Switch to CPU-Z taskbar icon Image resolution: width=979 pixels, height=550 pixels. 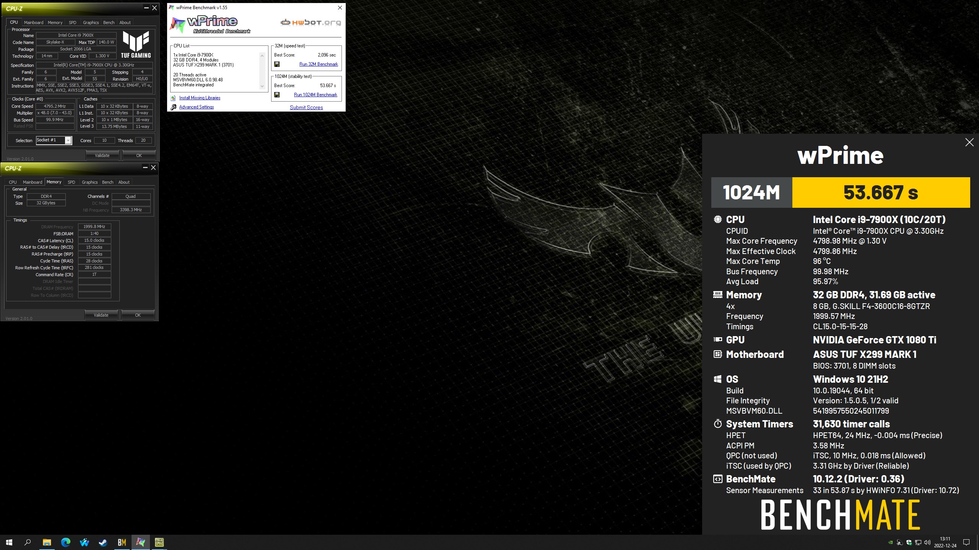coord(159,542)
